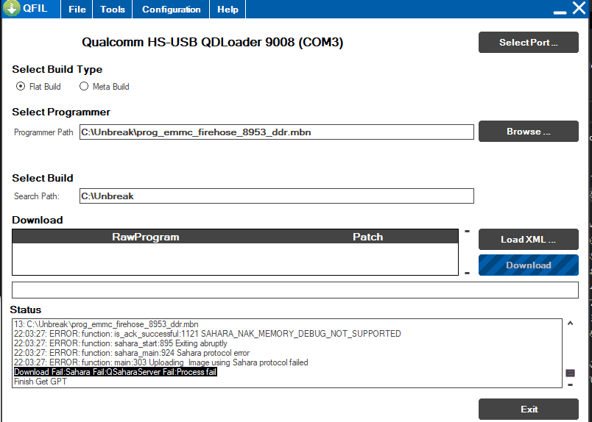Image resolution: width=592 pixels, height=422 pixels.
Task: Click the Exit button
Action: point(528,410)
